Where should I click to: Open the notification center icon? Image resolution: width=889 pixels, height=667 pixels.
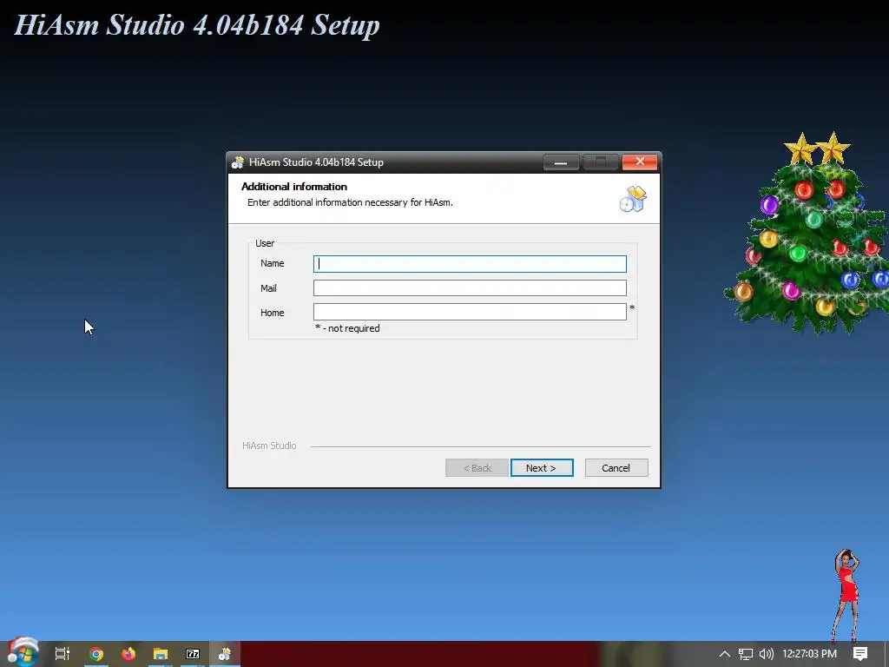[x=860, y=654]
